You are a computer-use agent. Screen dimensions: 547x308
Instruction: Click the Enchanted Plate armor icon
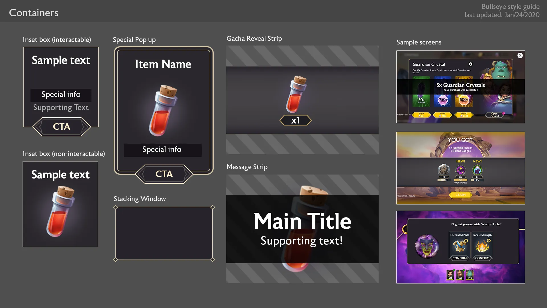pos(459,246)
